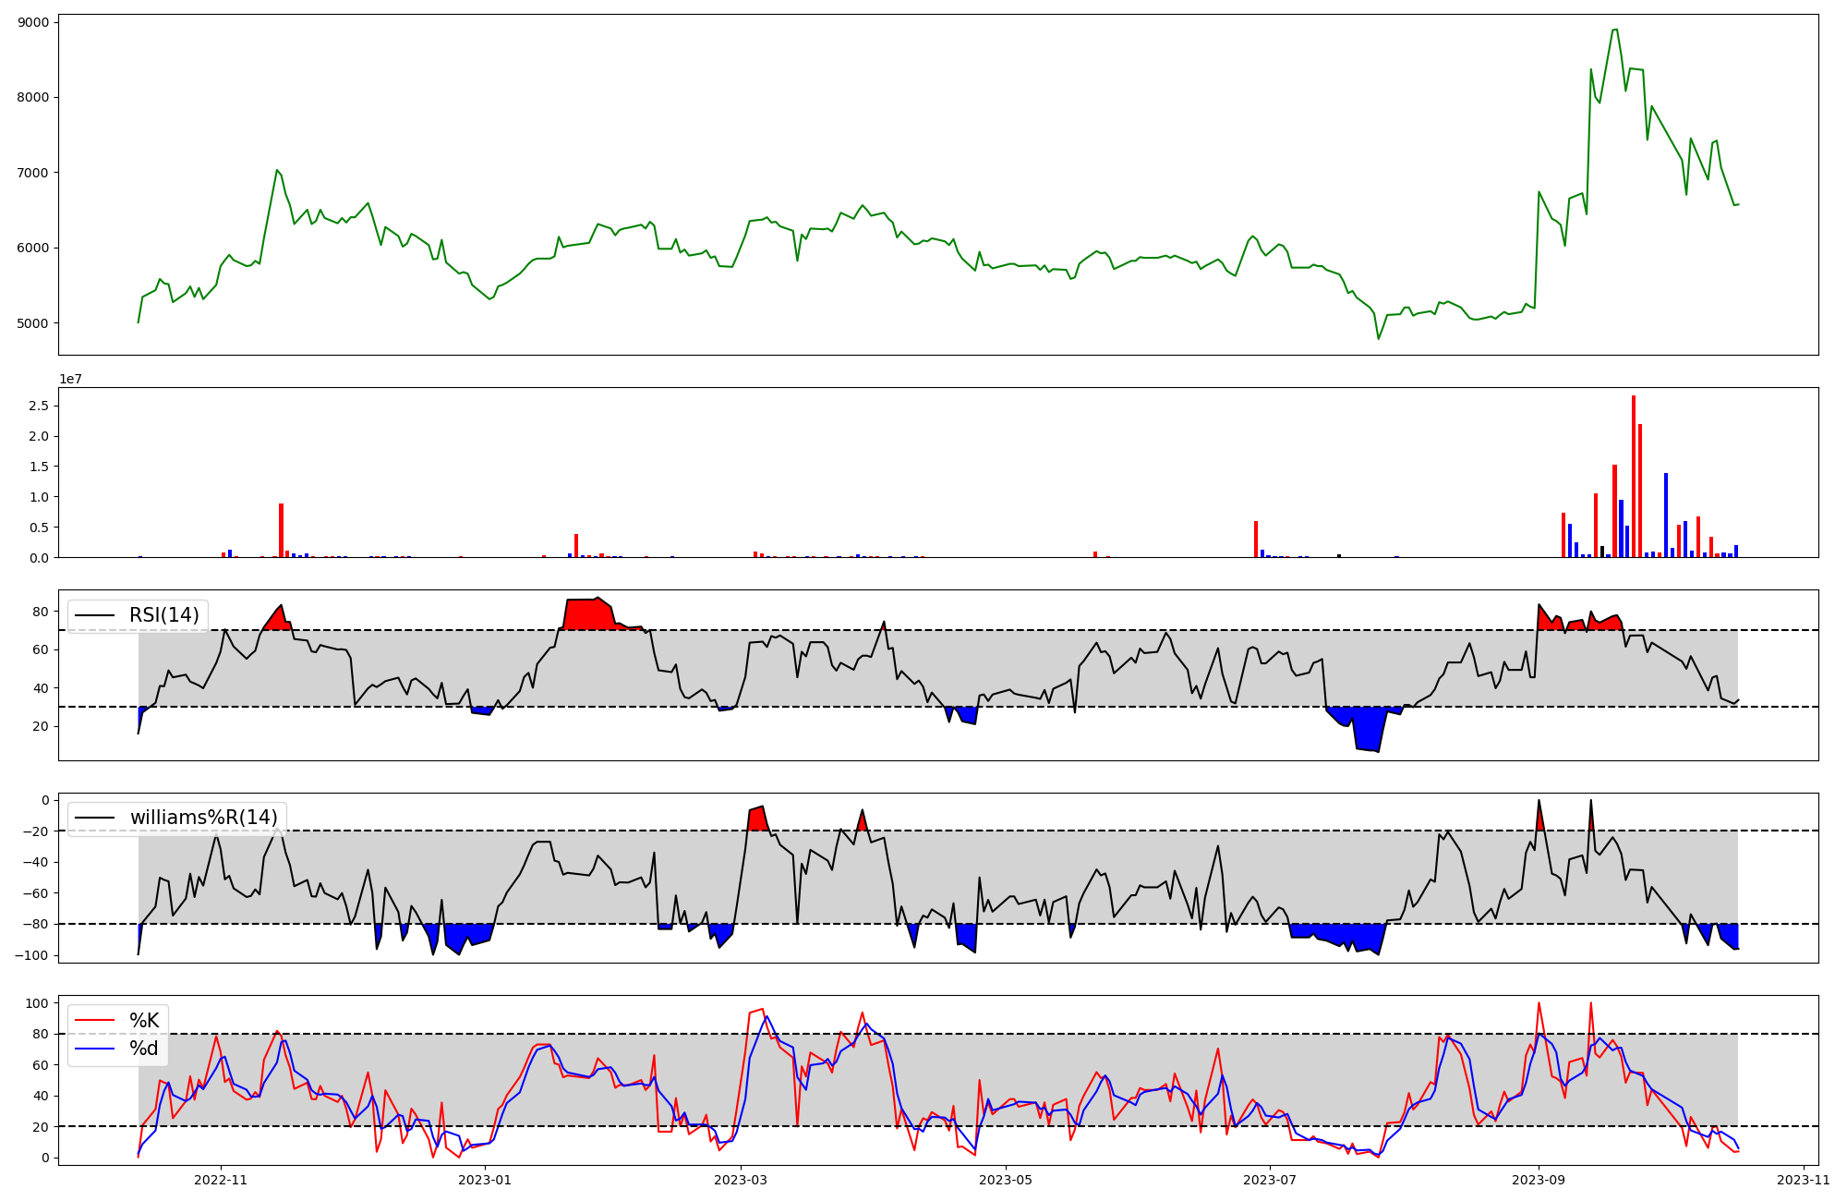Click the tallest red volume bar
The image size is (1847, 1201).
coord(1633,476)
